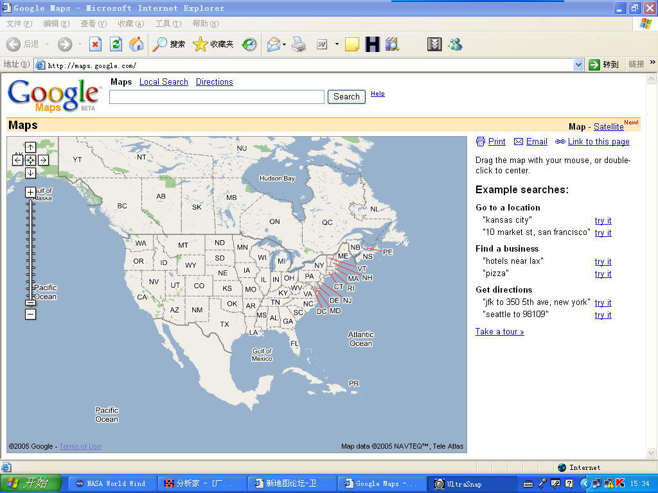
Task: Click the map zoom in plus button
Action: (30, 192)
